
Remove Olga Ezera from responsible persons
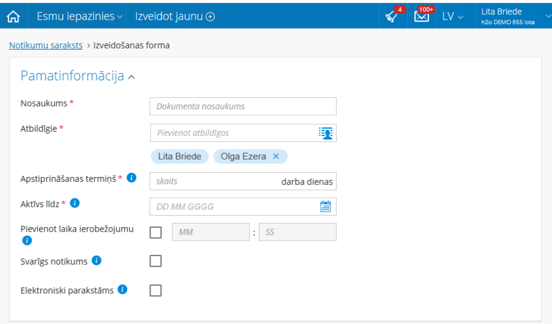tap(276, 156)
